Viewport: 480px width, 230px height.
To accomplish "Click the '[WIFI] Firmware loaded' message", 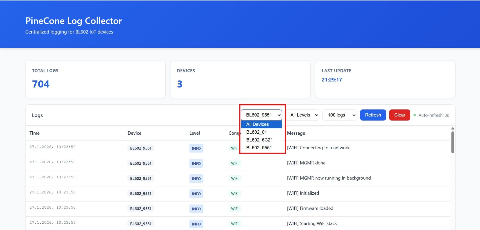I will [310, 208].
